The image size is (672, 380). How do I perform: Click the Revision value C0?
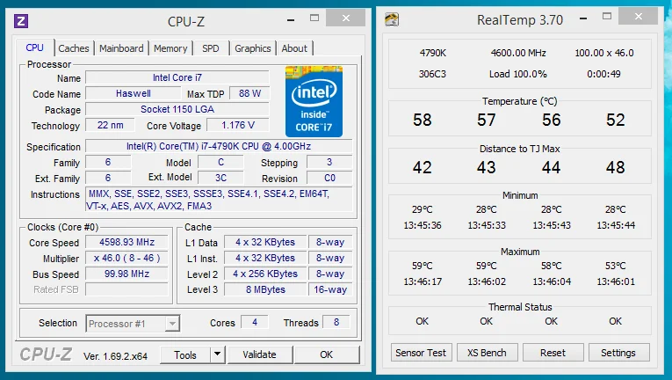pyautogui.click(x=329, y=178)
